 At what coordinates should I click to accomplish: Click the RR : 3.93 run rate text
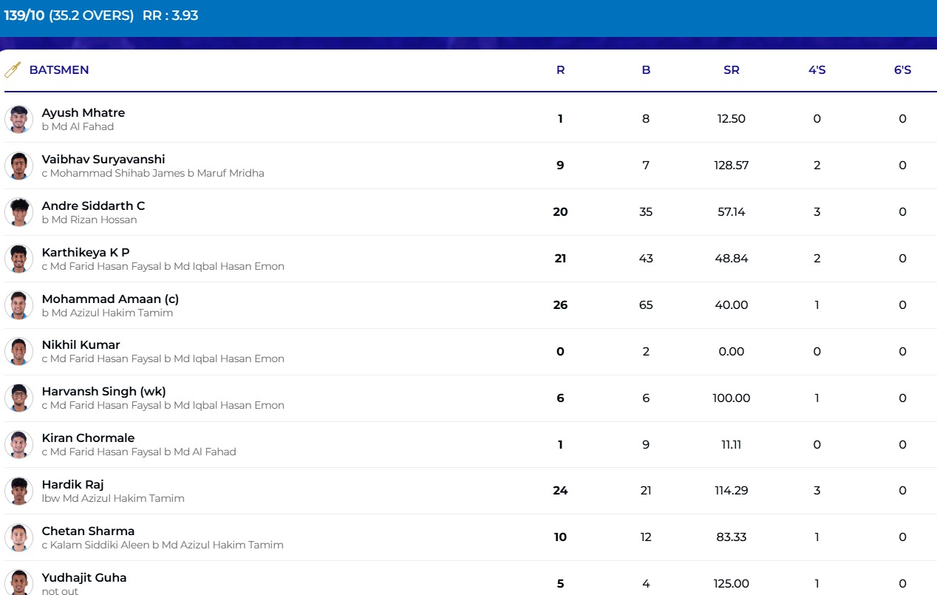(x=170, y=16)
